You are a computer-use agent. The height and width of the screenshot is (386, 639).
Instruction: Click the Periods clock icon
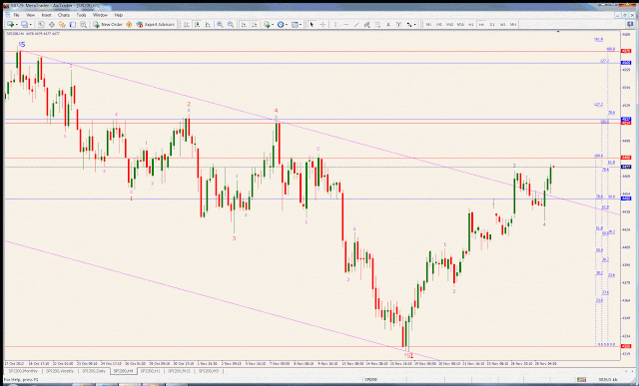[281, 24]
